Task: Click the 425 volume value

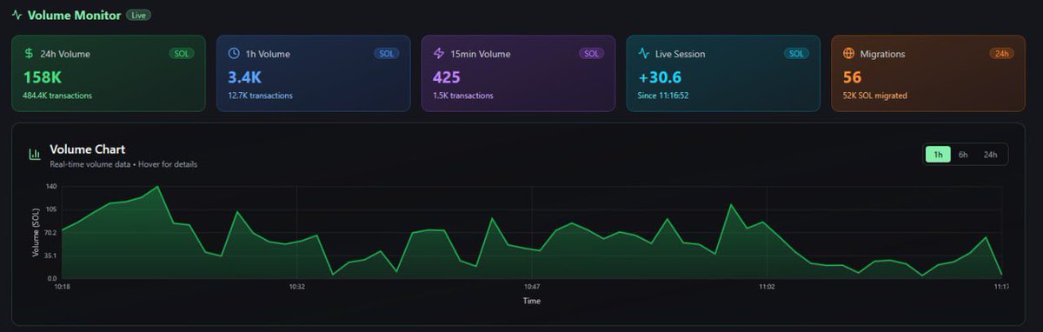Action: point(447,77)
